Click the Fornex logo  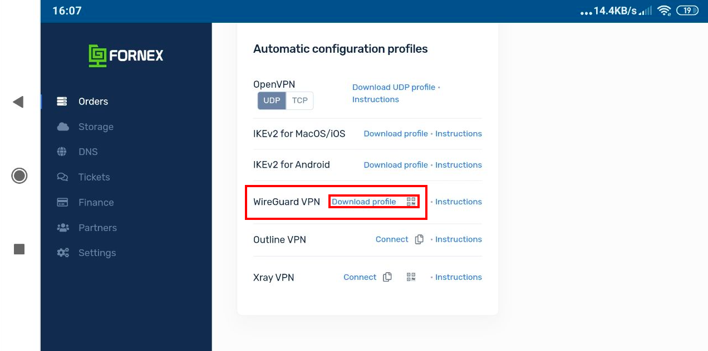coord(126,56)
